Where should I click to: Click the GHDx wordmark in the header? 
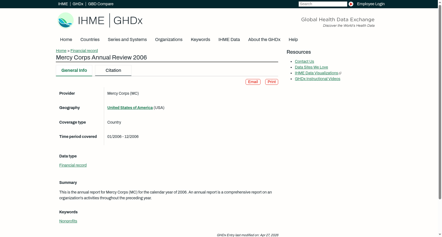click(128, 21)
